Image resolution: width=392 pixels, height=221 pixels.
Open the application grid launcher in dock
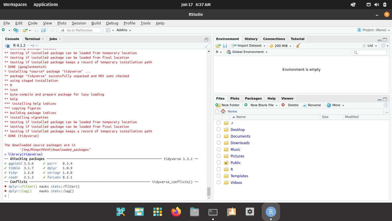[x=158, y=212]
